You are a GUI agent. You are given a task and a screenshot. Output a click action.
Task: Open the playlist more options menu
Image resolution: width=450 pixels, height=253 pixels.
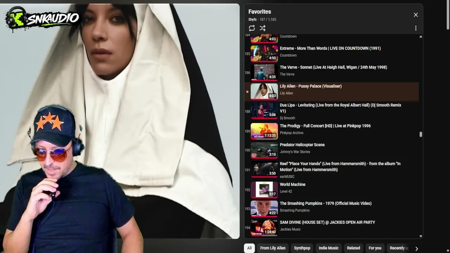416,28
